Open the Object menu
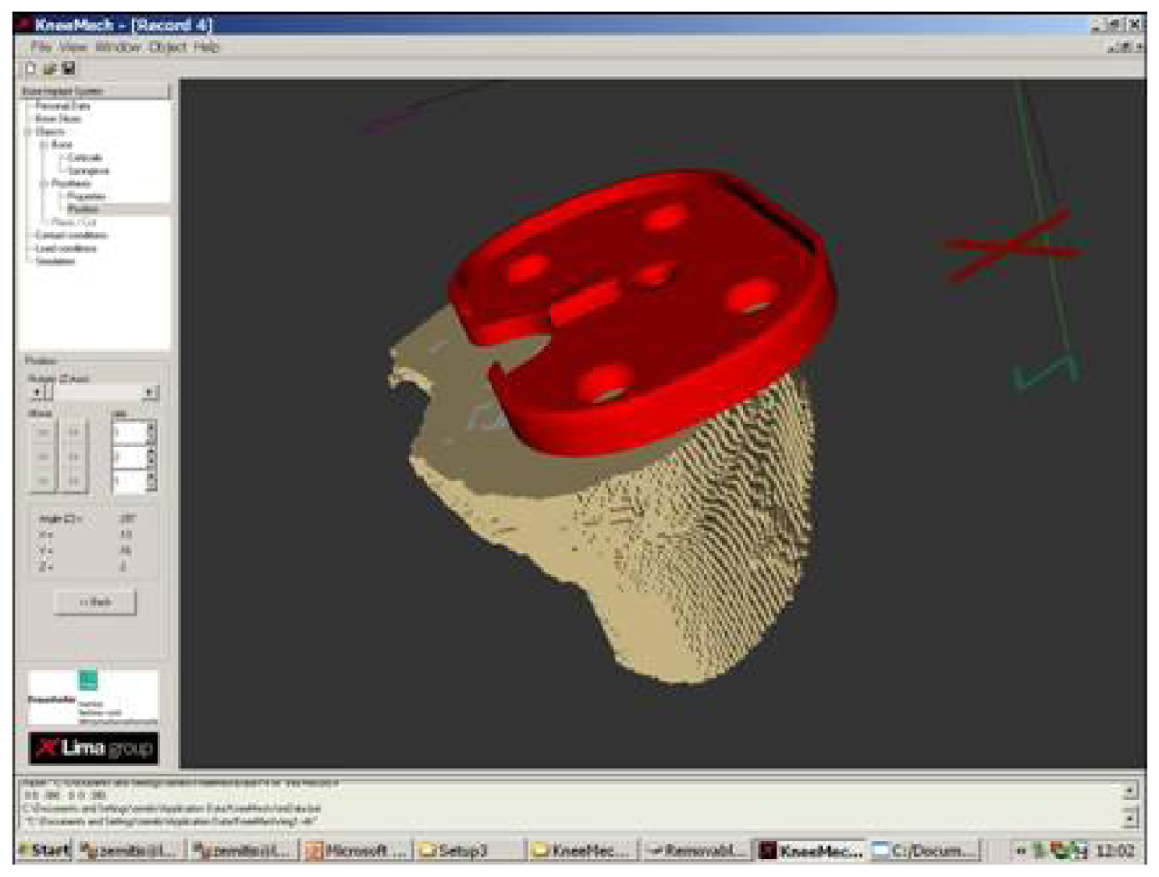This screenshot has width=1159, height=877. [x=167, y=47]
